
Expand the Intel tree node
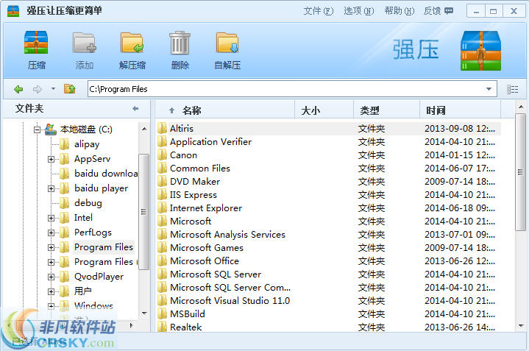tap(51, 218)
